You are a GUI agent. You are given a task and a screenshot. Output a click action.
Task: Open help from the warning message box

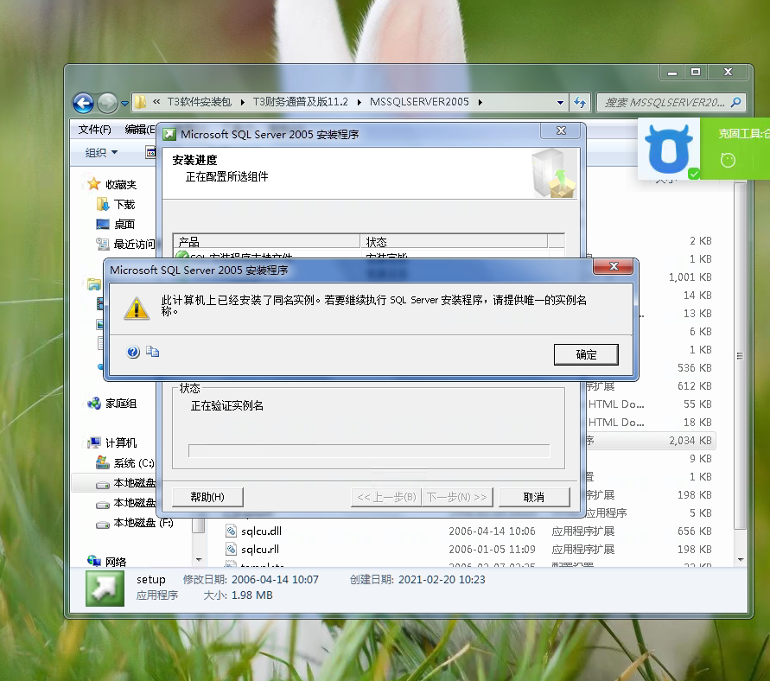tap(133, 352)
